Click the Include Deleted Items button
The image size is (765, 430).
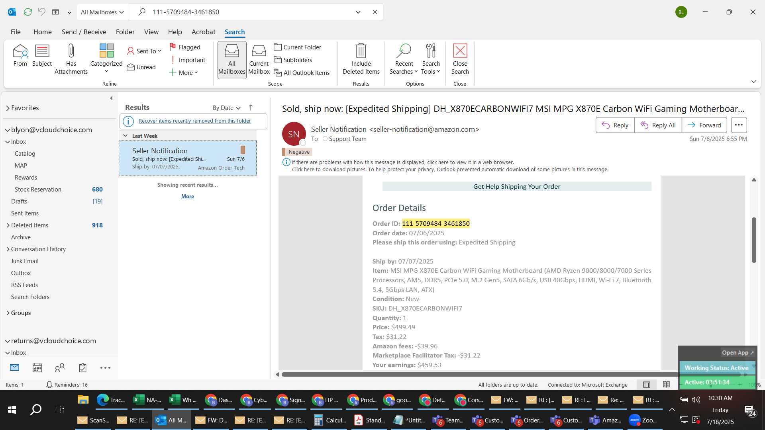click(x=361, y=59)
